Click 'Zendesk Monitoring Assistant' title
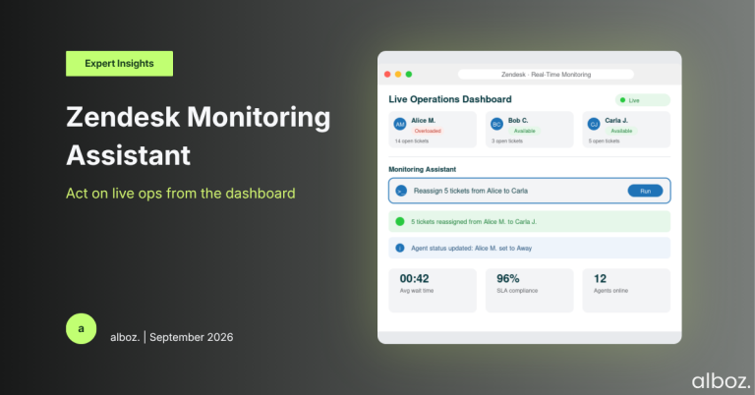 [x=198, y=137]
